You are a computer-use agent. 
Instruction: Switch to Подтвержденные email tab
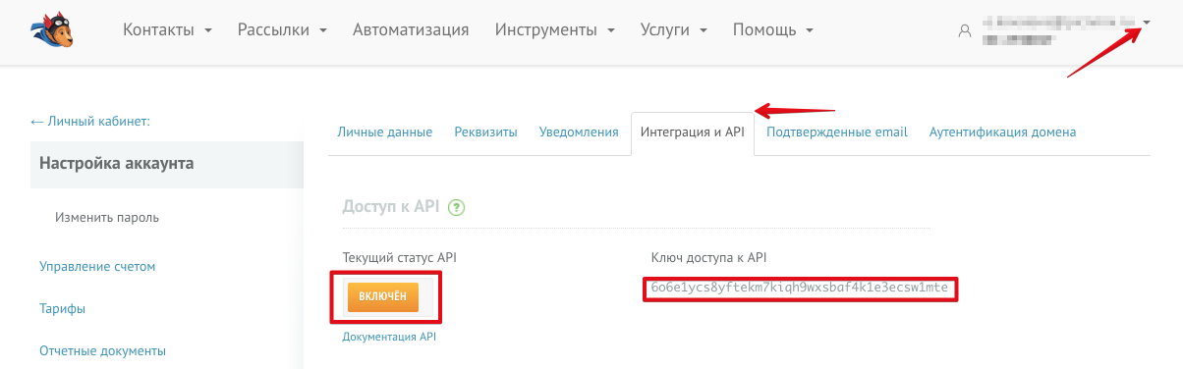(x=837, y=132)
